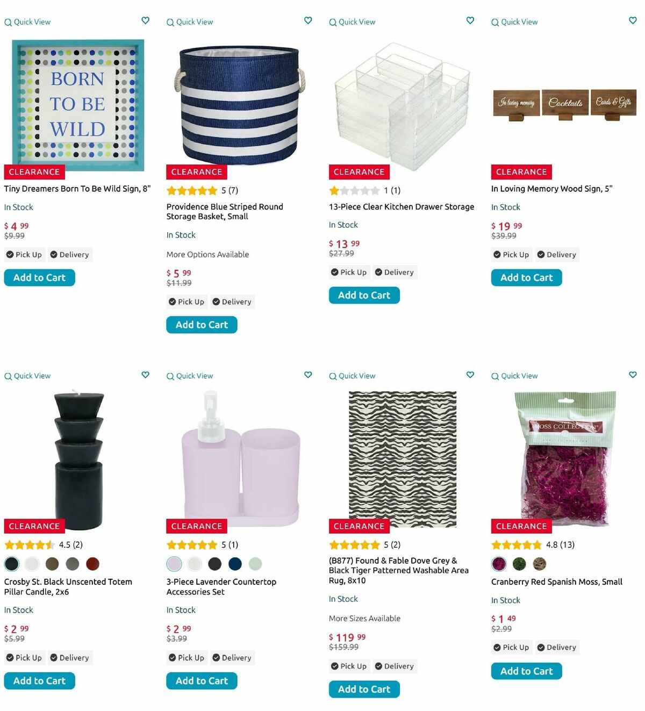Viewport: 645px width, 711px height.
Task: Open Quick View for striped storage basket
Action: pyautogui.click(x=190, y=22)
